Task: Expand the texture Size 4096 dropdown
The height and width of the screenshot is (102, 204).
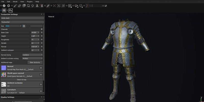Action: pyautogui.click(x=13, y=26)
